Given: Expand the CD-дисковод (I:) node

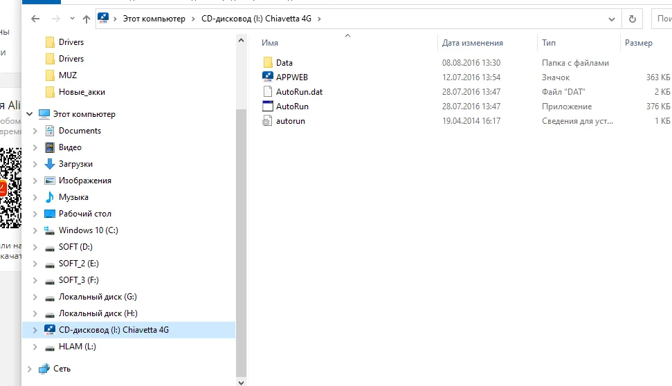Looking at the screenshot, I should point(35,330).
